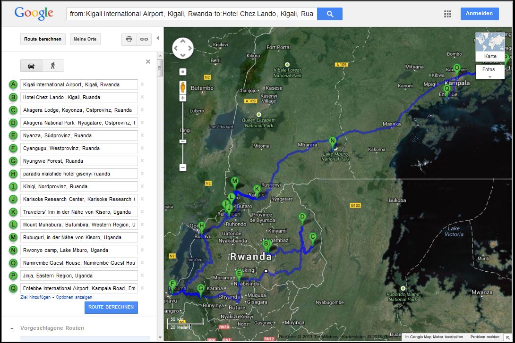Click map pin O near Kampala

(x=457, y=69)
